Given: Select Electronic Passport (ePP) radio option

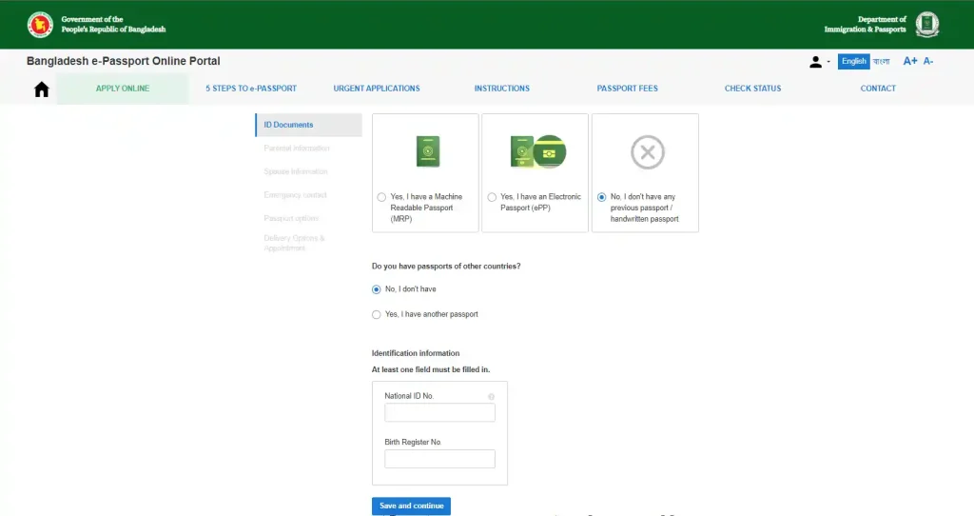Looking at the screenshot, I should 492,197.
